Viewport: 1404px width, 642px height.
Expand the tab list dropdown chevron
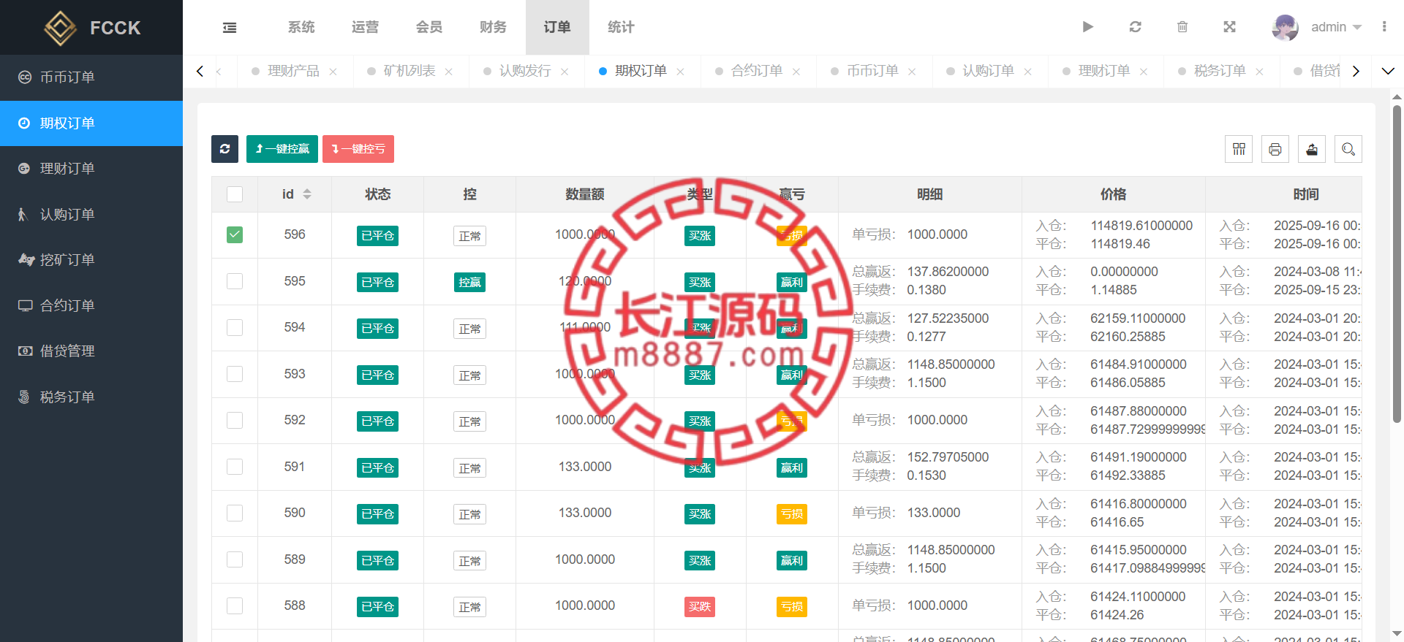[1388, 72]
